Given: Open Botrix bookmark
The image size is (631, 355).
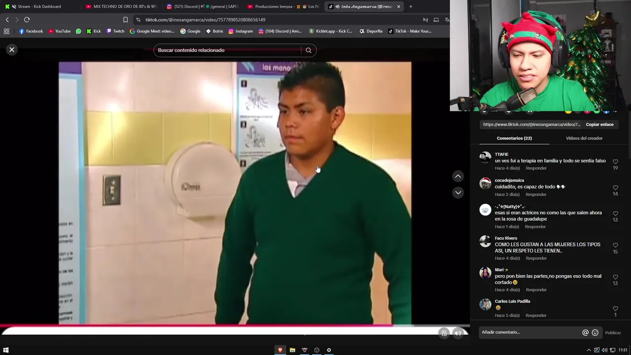Looking at the screenshot, I should click(x=214, y=31).
